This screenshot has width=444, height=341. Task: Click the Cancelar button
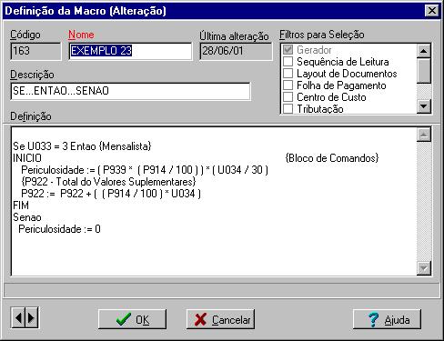click(220, 319)
